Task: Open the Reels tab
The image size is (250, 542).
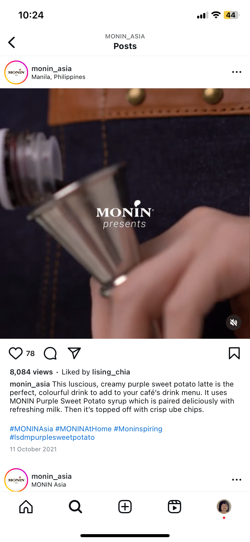Action: [175, 507]
